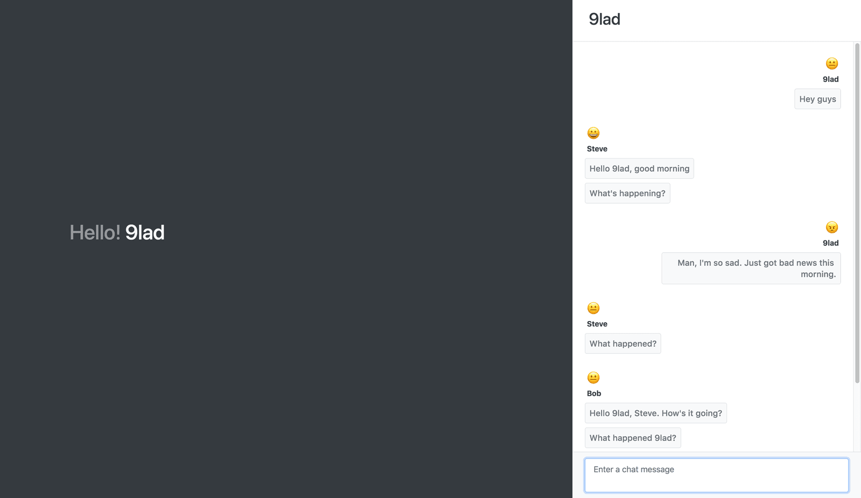Image resolution: width=861 pixels, height=498 pixels.
Task: Click the neutral face emoji avatar beside 9lad
Action: pos(831,63)
